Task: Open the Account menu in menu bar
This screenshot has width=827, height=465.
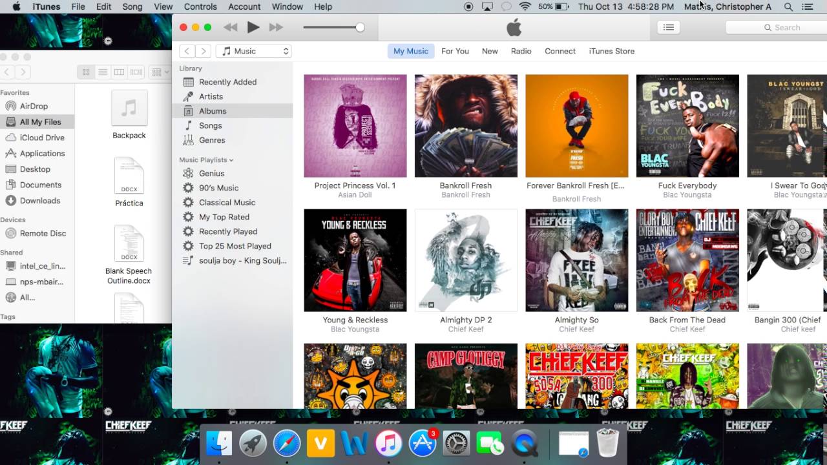Action: tap(244, 6)
